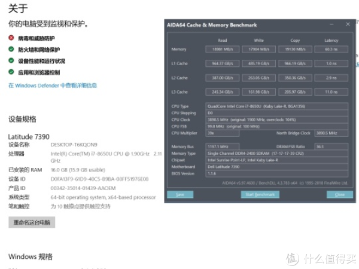Click Memory Bus 1197.1 MHz field

pos(223,146)
